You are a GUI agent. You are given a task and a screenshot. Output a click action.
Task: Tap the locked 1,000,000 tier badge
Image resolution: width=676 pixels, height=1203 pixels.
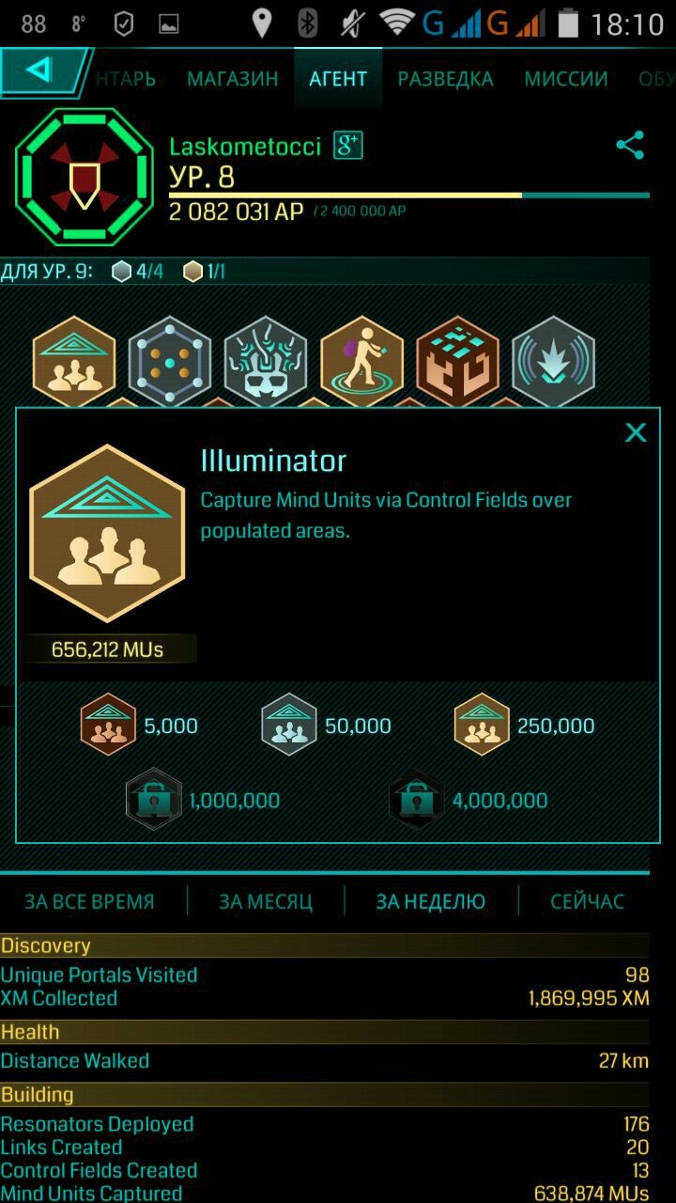153,800
